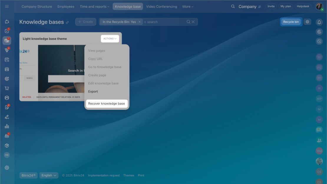Select Copy URL in the actions menu
Image resolution: width=327 pixels, height=184 pixels.
click(x=95, y=59)
